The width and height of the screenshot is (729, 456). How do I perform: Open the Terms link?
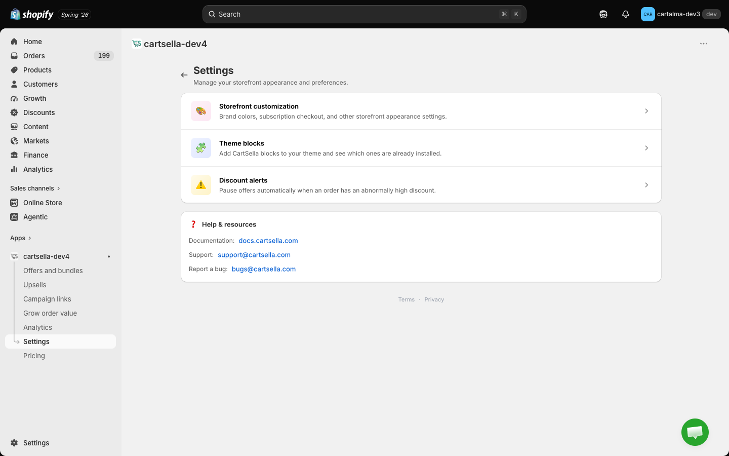[407, 299]
